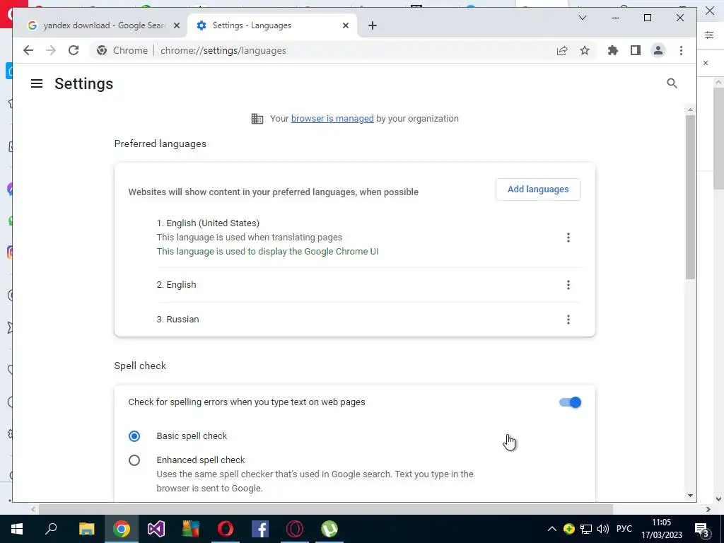Open the uTorrent taskbar icon
724x543 pixels.
click(329, 529)
